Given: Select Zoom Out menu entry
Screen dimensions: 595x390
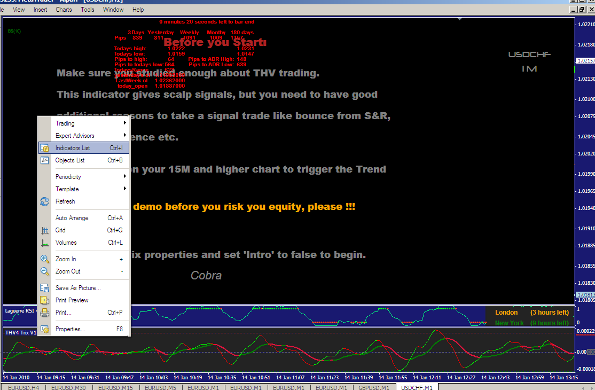Looking at the screenshot, I should (x=83, y=271).
